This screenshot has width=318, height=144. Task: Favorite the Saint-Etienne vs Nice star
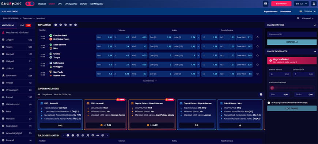(x=257, y=47)
